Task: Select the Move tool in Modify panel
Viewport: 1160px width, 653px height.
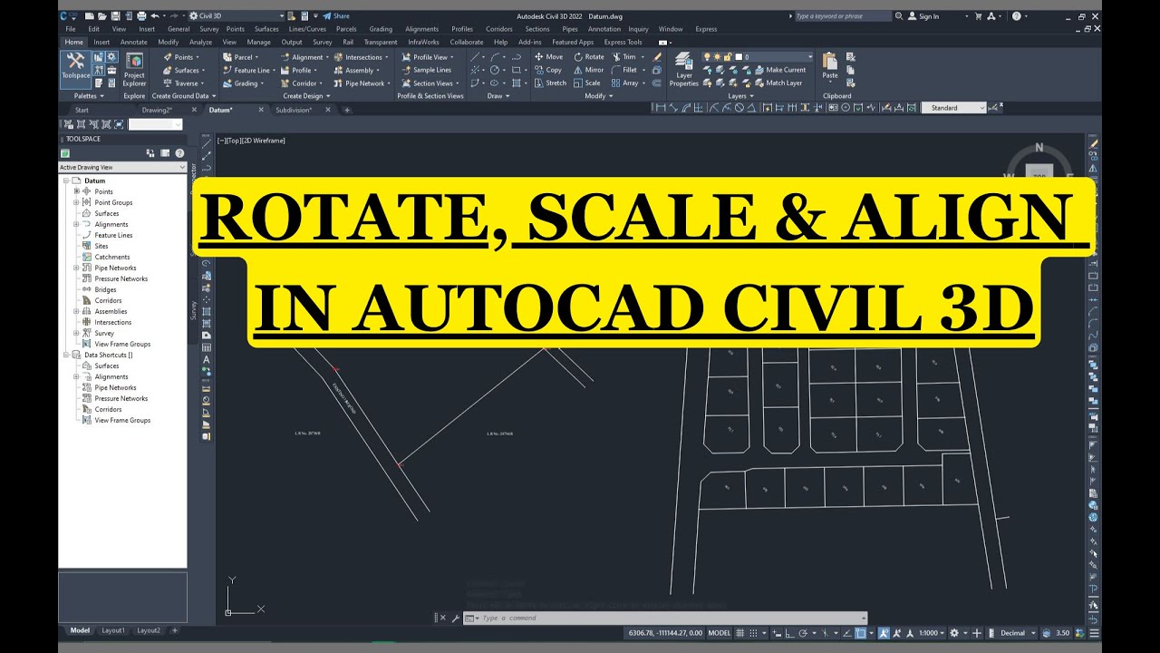Action: pos(548,56)
